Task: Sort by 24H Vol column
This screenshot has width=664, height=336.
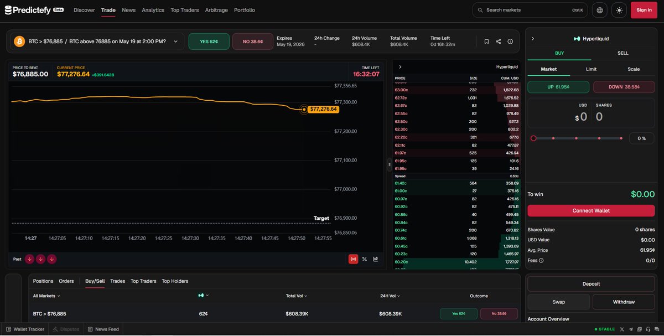Action: pyautogui.click(x=391, y=296)
